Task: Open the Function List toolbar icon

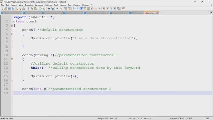Action: (92, 8)
